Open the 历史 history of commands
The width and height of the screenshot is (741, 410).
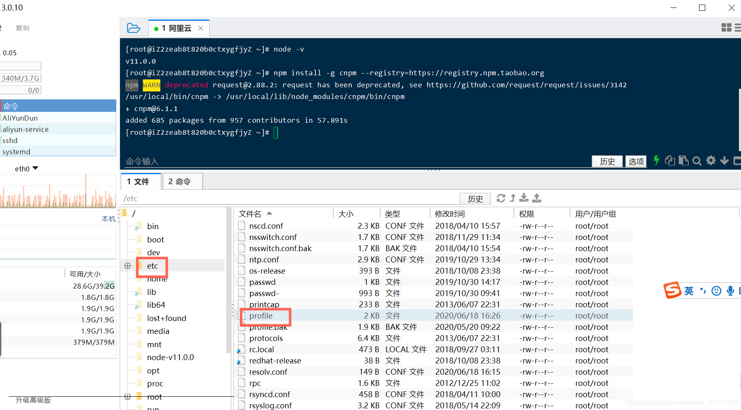[607, 161]
